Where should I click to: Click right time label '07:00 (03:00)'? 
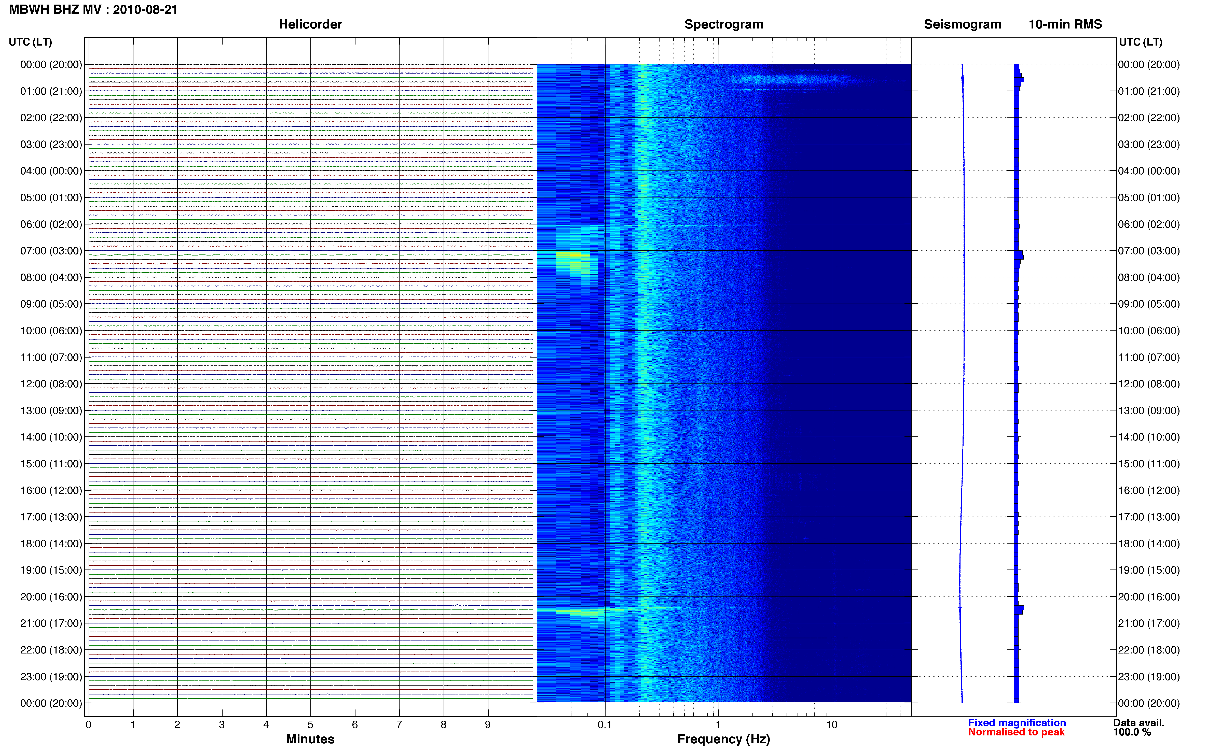[1149, 251]
